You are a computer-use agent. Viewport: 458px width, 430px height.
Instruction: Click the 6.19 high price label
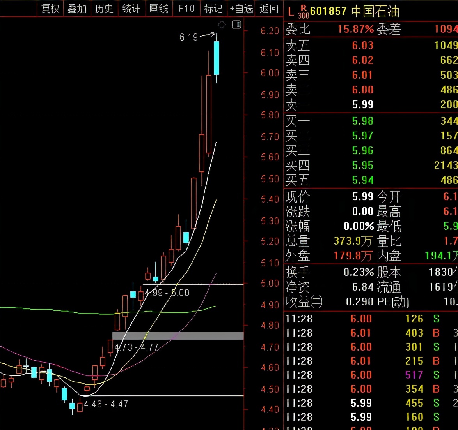point(189,37)
